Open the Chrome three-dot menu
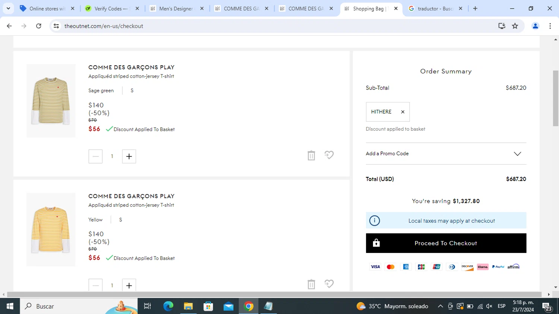The width and height of the screenshot is (559, 314). (550, 26)
